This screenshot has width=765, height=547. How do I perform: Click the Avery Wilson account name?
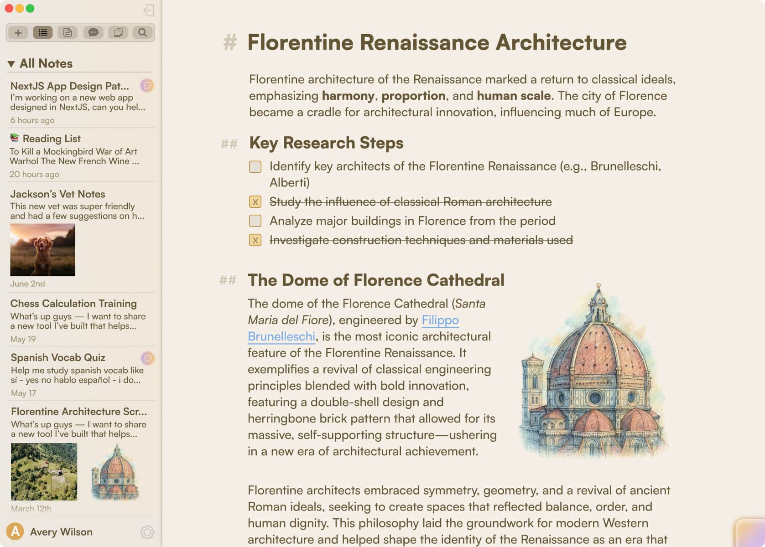(61, 532)
